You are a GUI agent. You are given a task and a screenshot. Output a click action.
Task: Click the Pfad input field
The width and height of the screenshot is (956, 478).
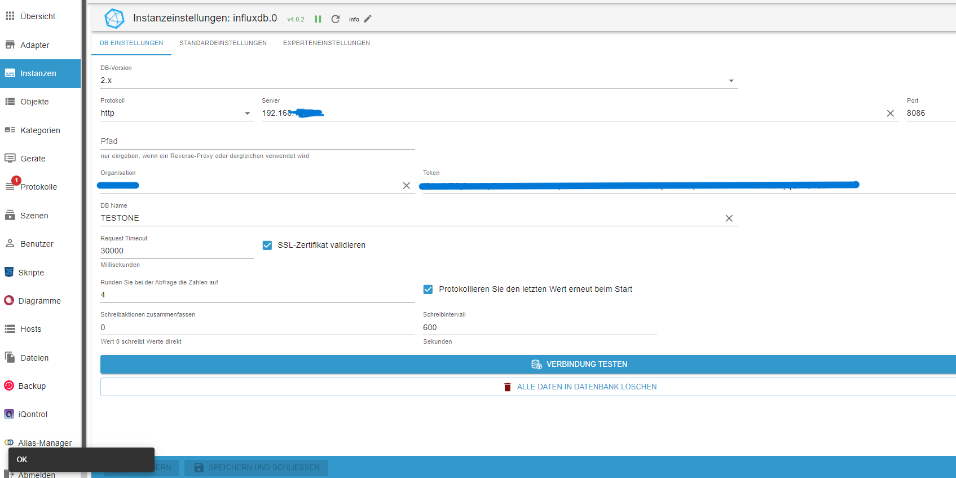pos(258,142)
